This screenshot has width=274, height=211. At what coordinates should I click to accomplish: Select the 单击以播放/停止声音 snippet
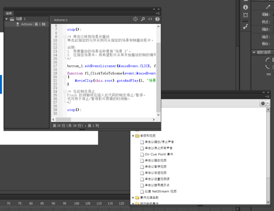pos(159,142)
